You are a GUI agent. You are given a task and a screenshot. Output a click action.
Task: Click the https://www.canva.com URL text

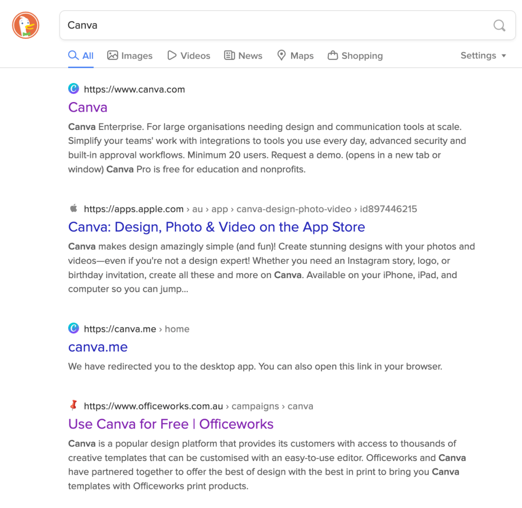[x=134, y=89]
